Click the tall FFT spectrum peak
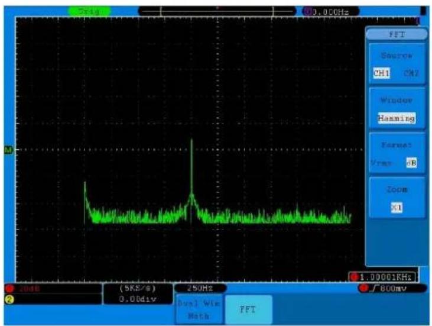Image resolution: width=432 pixels, height=326 pixels. click(x=191, y=166)
